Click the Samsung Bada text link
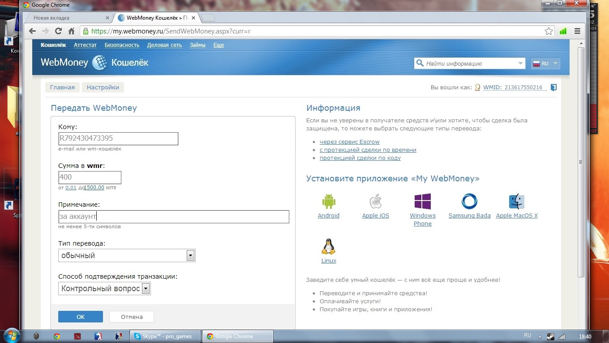 [x=470, y=216]
